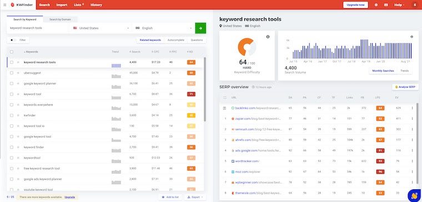Open the chat widget in bottom corner
The height and width of the screenshot is (202, 422).
(414, 195)
